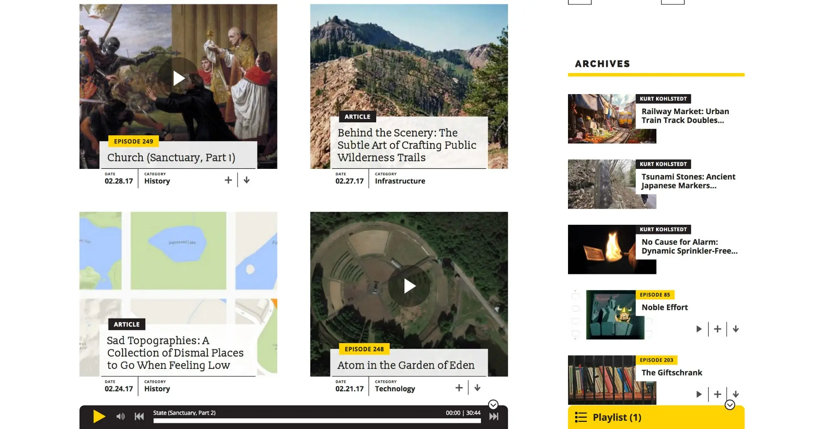Add Atom in the Garden episode to playlist
This screenshot has width=830, height=429.
tap(459, 388)
